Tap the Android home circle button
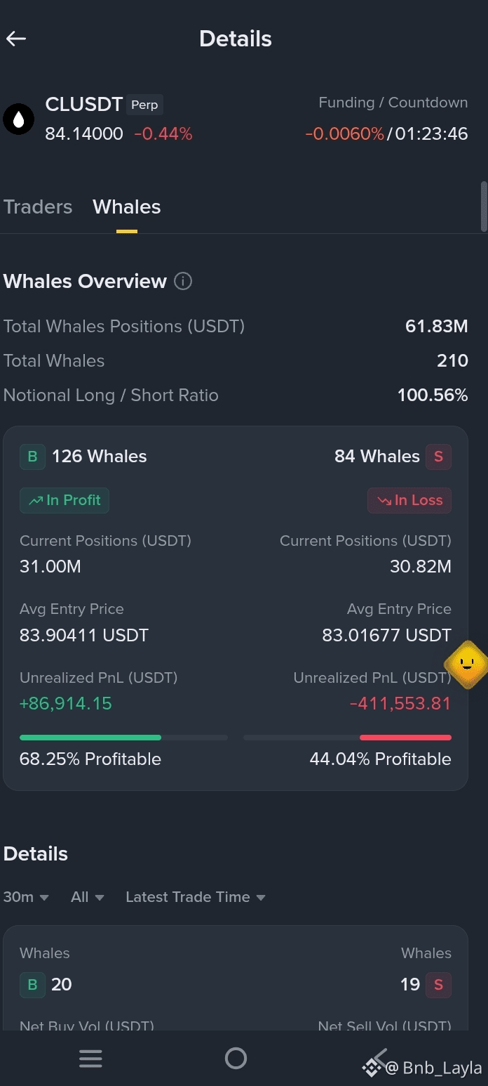Screen dimensions: 488x1086 point(236,1058)
